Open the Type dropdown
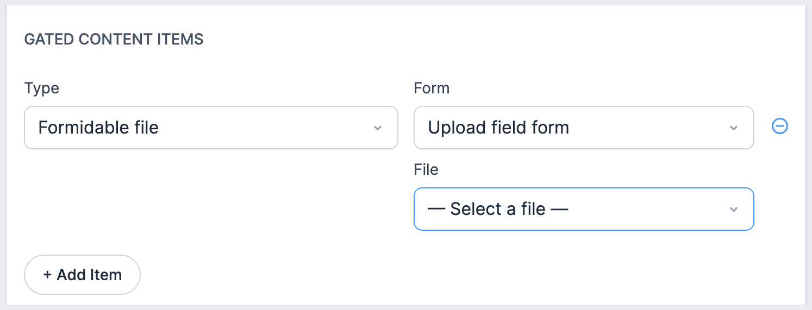The width and height of the screenshot is (812, 310). click(211, 128)
